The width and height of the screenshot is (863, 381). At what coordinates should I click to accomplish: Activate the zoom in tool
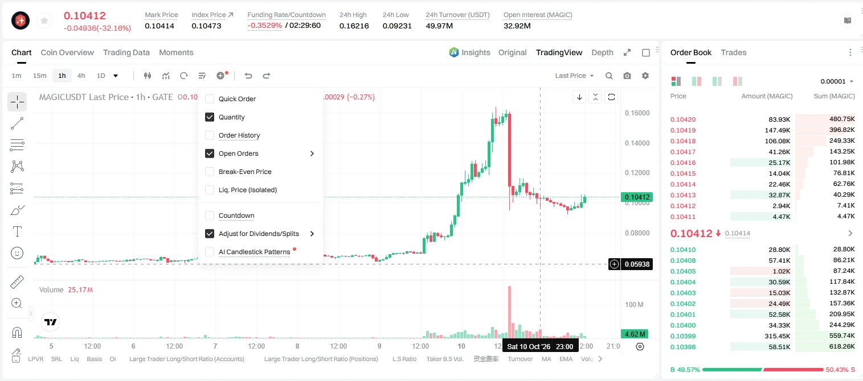coord(17,304)
